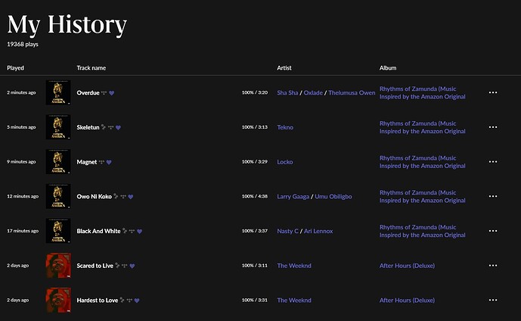The width and height of the screenshot is (521, 321).
Task: Select the Black And White track title
Action: [x=99, y=231]
